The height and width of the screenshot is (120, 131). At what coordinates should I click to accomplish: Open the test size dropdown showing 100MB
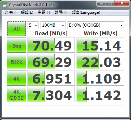(x=53, y=25)
